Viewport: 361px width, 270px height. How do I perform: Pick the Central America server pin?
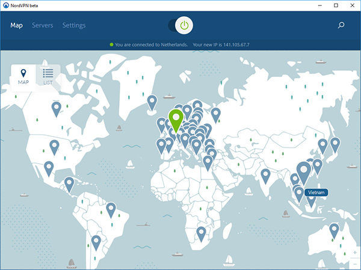pyautogui.click(x=69, y=184)
